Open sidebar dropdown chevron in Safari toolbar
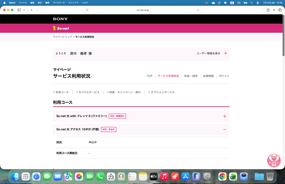The image size is (285, 184). 24,10
